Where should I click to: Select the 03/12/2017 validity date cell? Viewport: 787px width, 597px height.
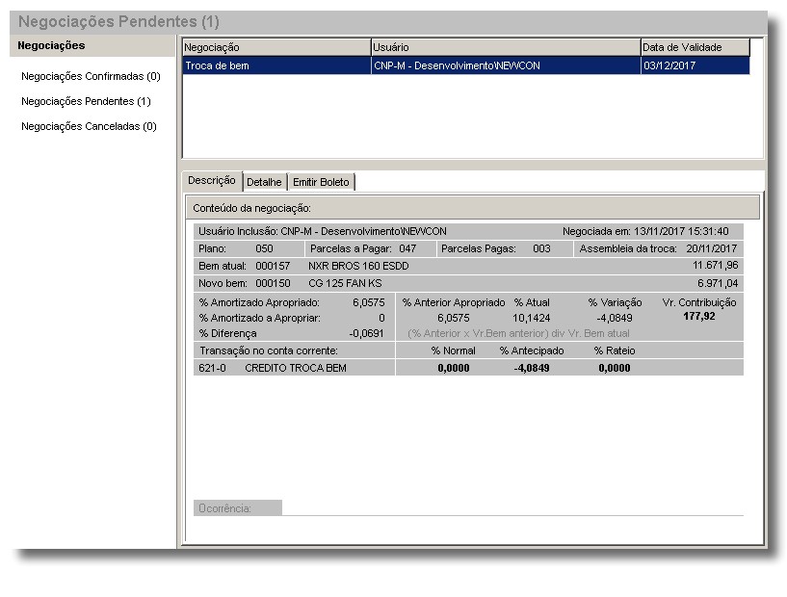pos(695,65)
